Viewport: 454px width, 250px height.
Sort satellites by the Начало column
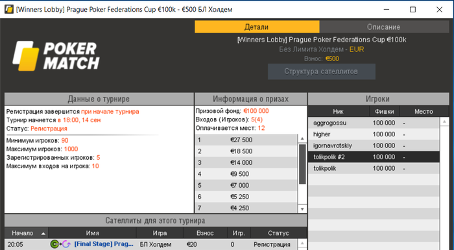[26, 233]
